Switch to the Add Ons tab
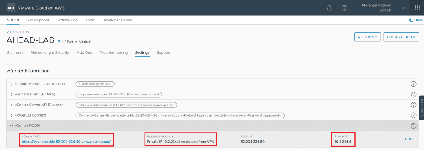The image size is (424, 150). 84,52
